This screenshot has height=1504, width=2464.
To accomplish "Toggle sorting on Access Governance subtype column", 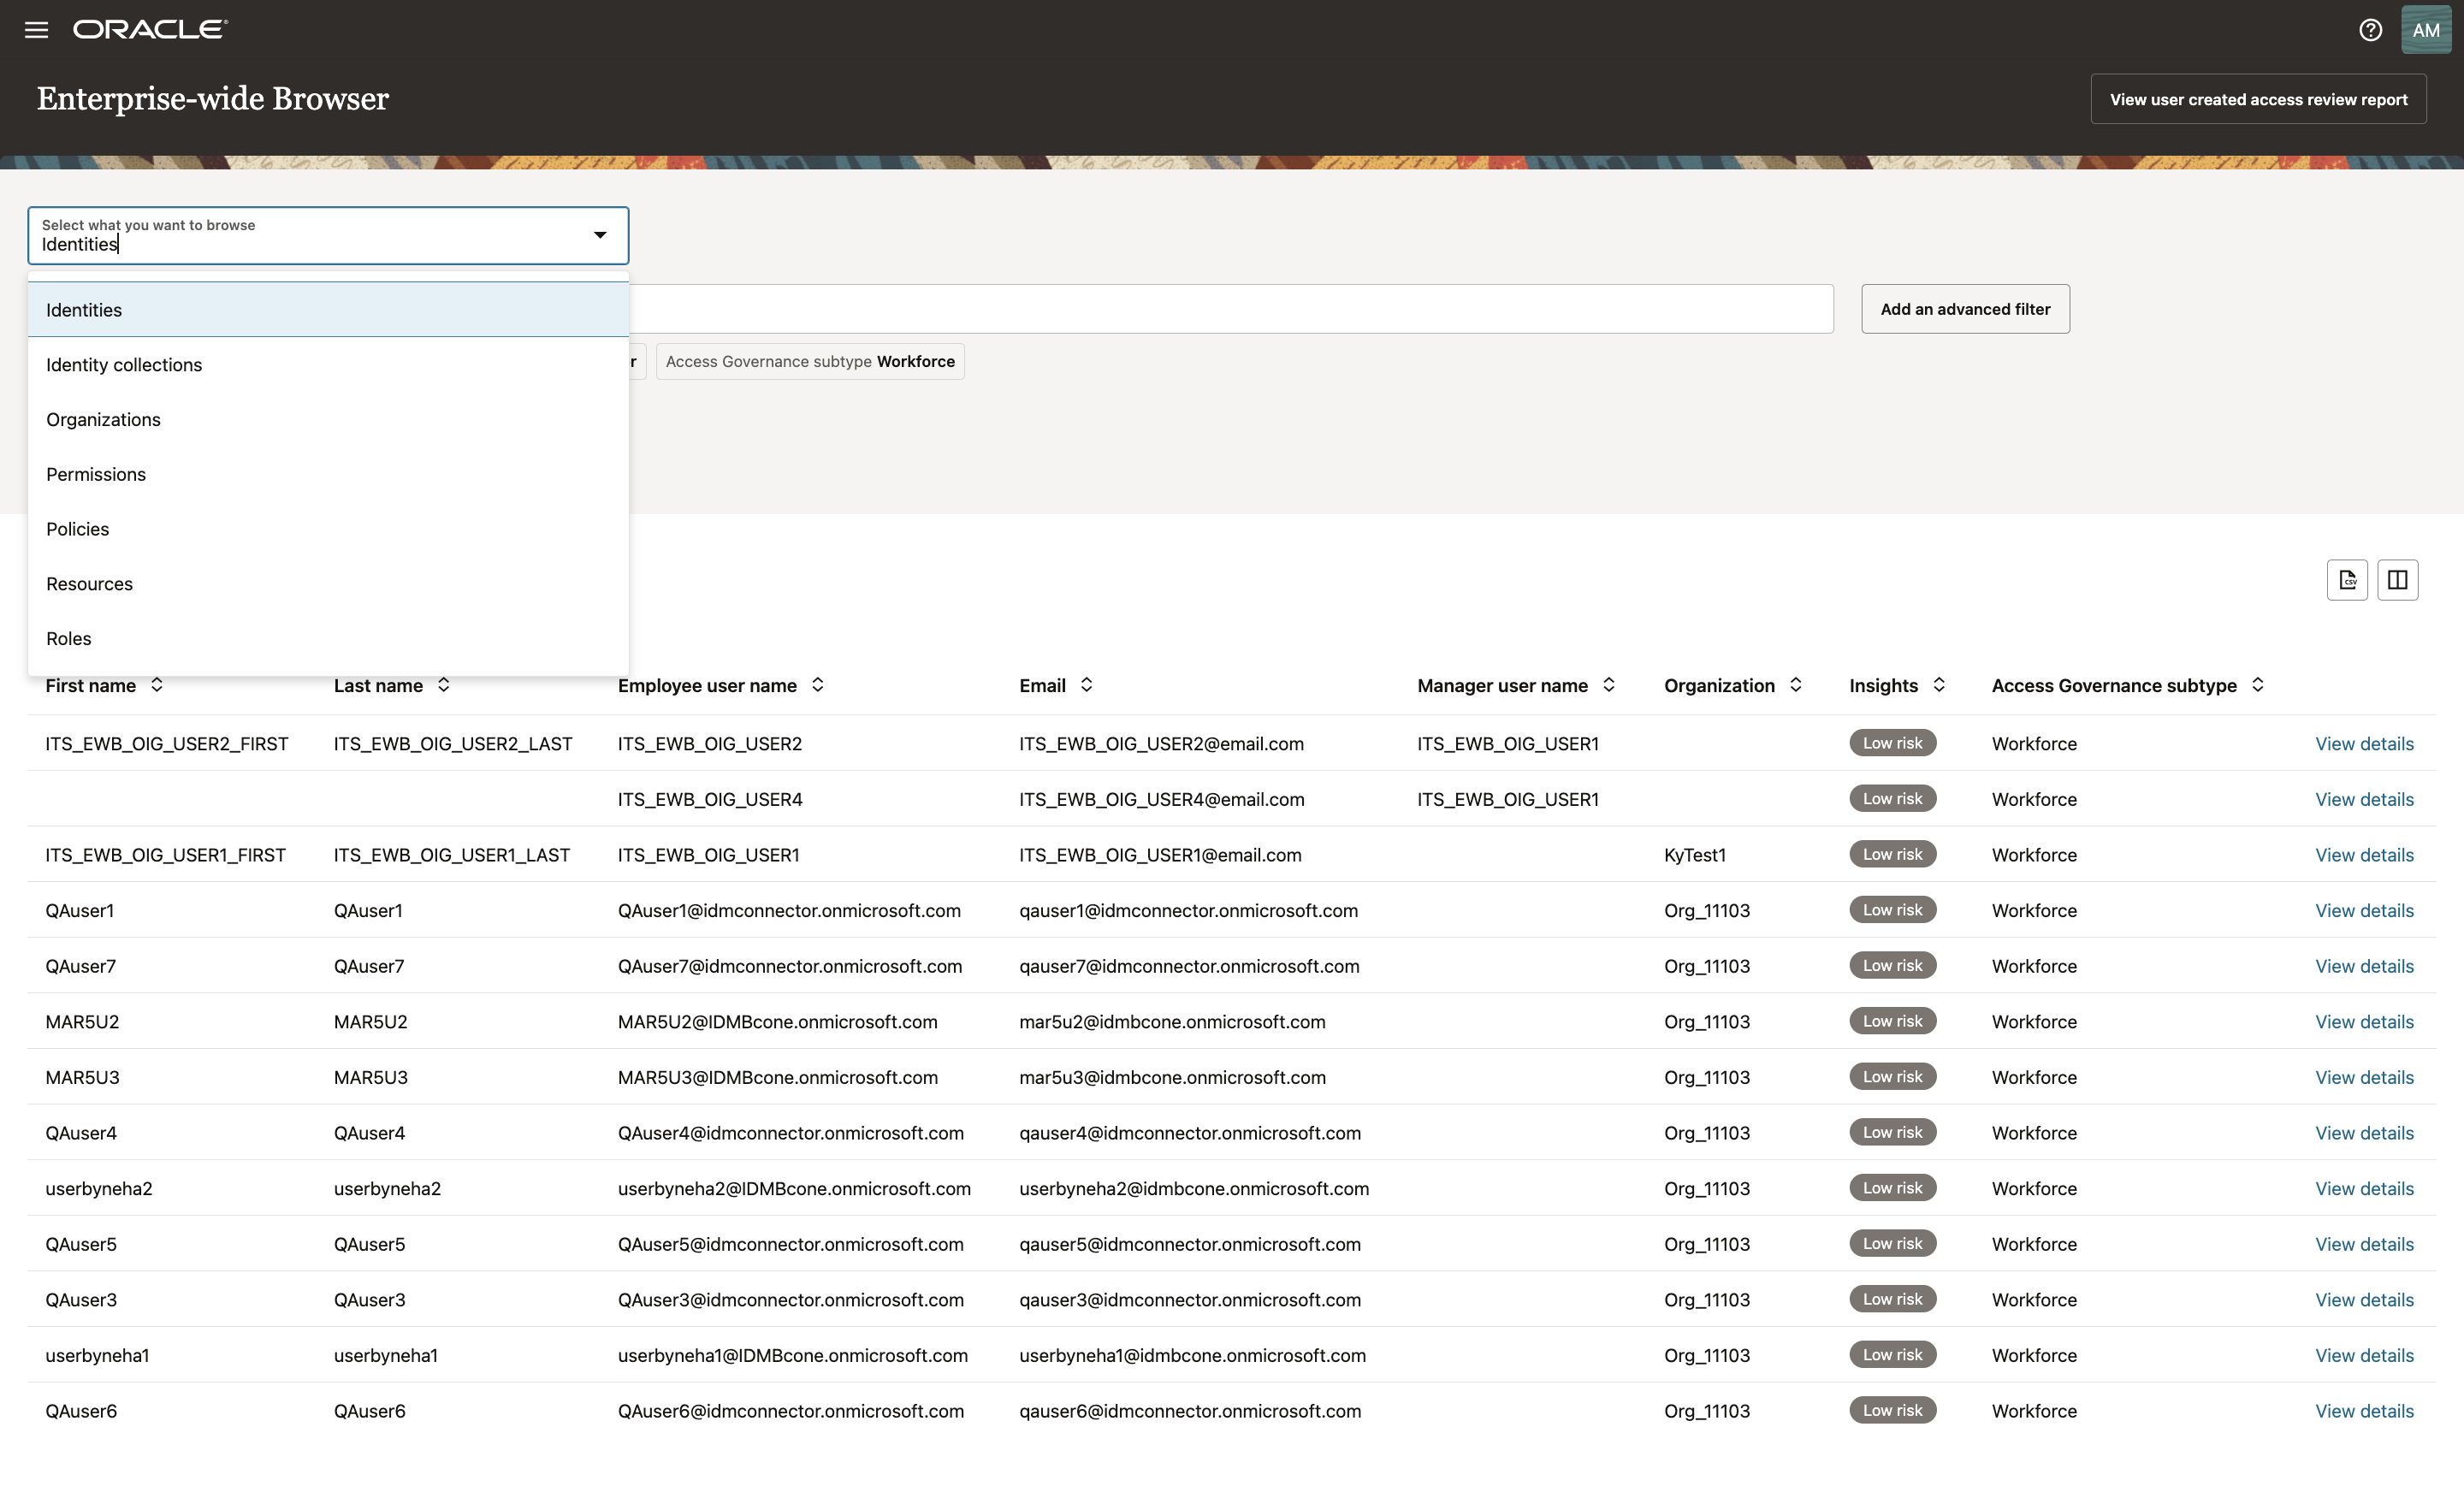I will [2257, 685].
